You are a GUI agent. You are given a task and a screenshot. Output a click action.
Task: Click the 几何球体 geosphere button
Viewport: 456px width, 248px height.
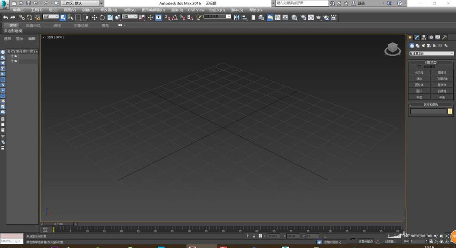click(442, 78)
